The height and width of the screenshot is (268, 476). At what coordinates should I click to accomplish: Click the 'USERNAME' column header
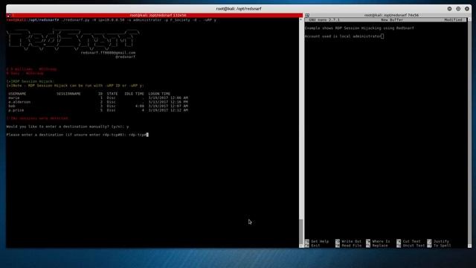click(x=17, y=94)
